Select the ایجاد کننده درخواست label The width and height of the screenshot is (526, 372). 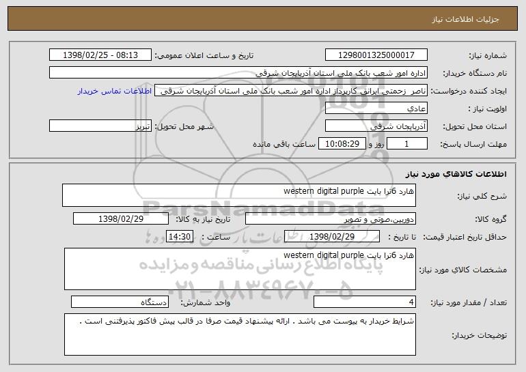469,91
